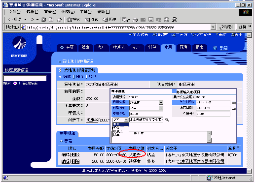This screenshot has height=183, width=255.
Task: Click the Home house icon in IE toolbar
Action: pos(59,20)
